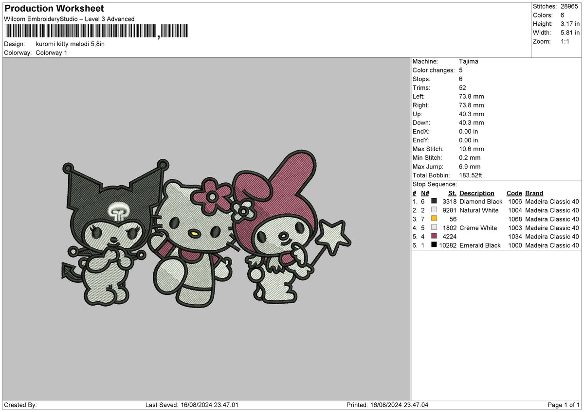Viewport: 584px width, 412px height.
Task: Click the Max Jump value '6.9 mm'
Action: (x=470, y=167)
